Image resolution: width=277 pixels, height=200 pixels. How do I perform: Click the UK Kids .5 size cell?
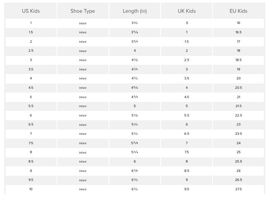[186, 23]
